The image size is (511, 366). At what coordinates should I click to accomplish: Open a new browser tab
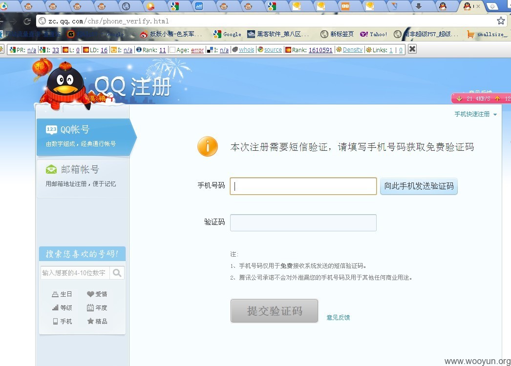[492, 6]
